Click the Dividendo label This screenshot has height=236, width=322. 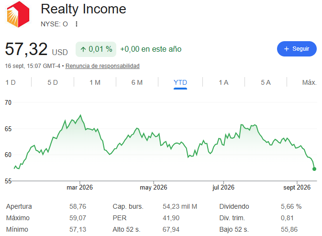pyautogui.click(x=234, y=206)
